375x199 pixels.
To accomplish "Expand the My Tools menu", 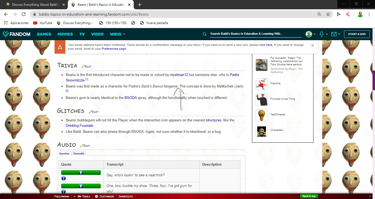I will pyautogui.click(x=82, y=196).
